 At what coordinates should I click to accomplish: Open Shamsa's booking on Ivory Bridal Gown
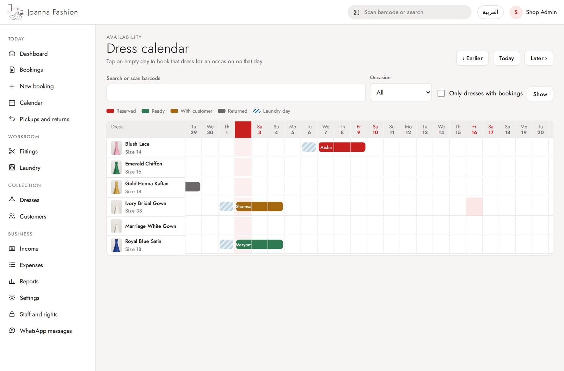click(x=259, y=206)
